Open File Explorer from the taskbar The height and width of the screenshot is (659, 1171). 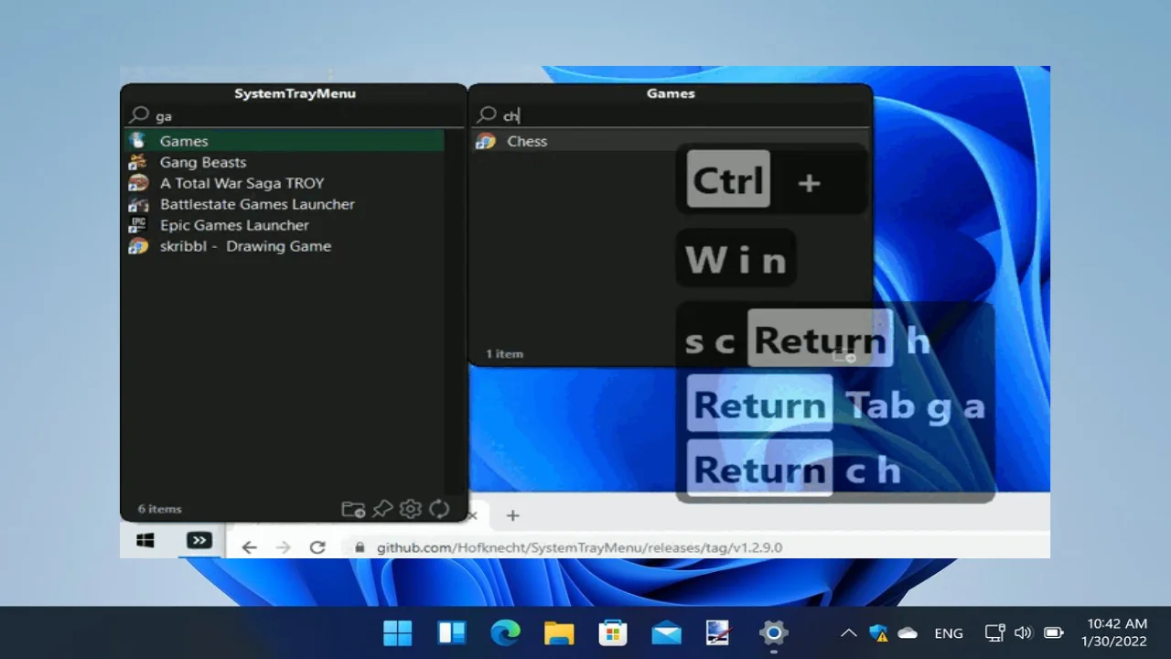tap(559, 632)
